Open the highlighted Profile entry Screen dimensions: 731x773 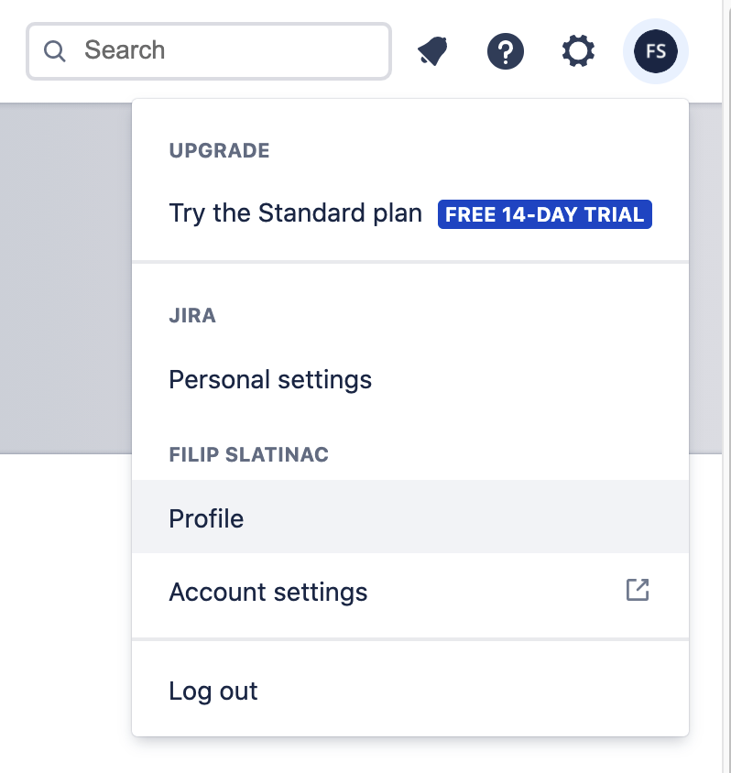tap(410, 518)
